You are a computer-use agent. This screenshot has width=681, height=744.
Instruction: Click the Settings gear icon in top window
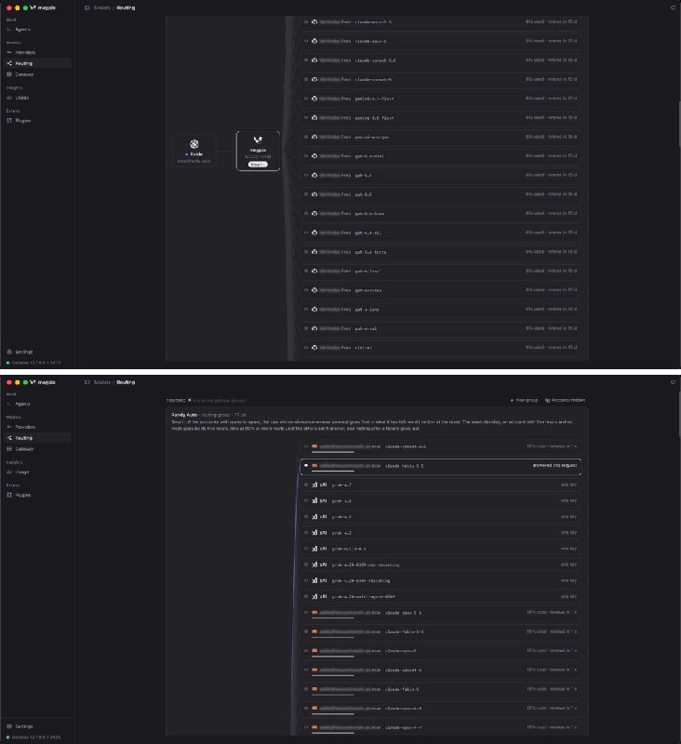pos(9,352)
